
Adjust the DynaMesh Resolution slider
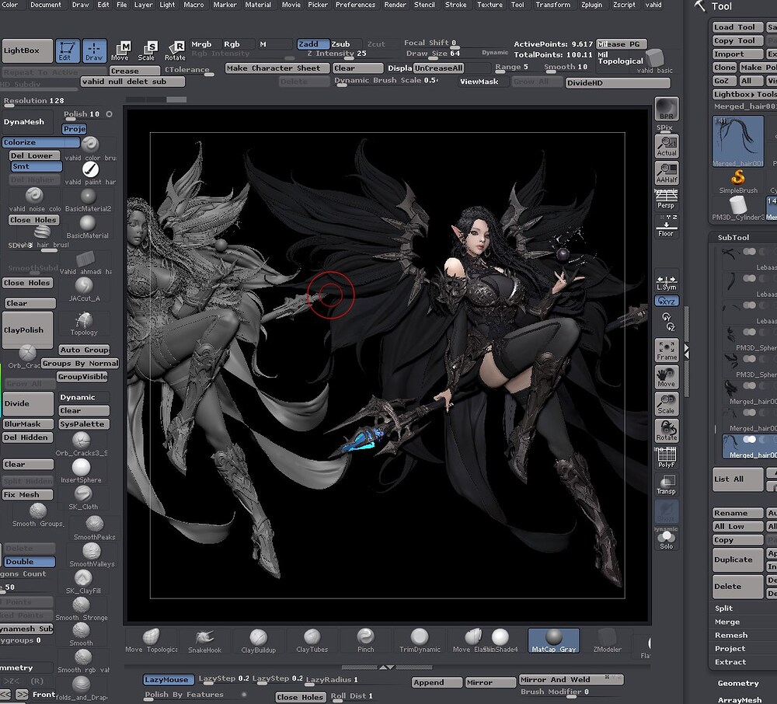pos(35,102)
